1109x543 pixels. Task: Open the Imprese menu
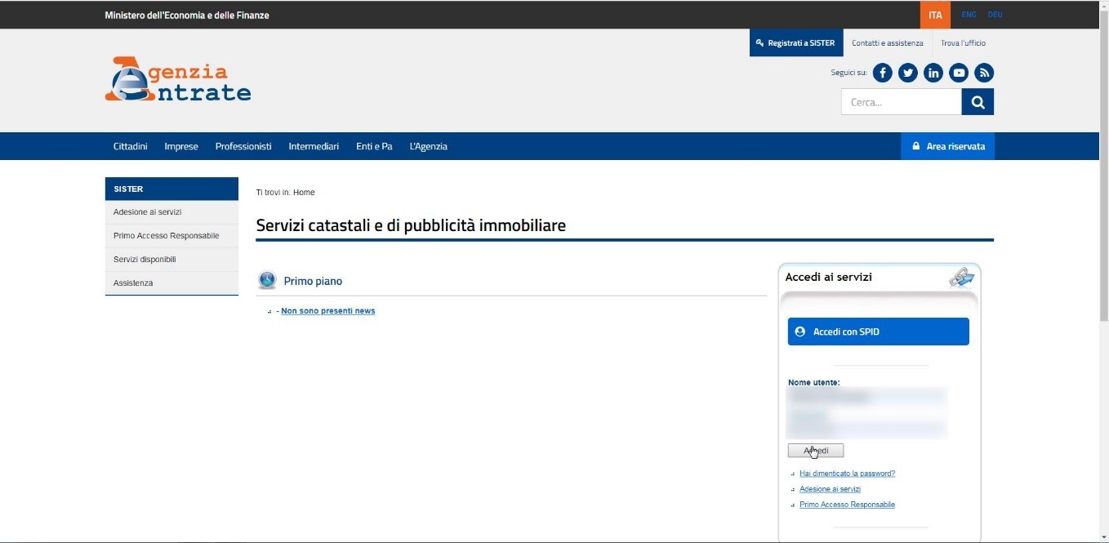181,146
